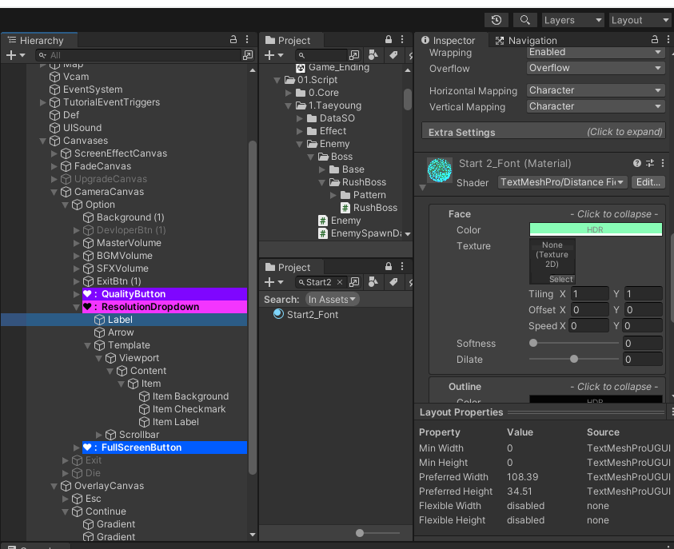This screenshot has width=674, height=549.
Task: Click the search by label icon
Action: coord(394,54)
